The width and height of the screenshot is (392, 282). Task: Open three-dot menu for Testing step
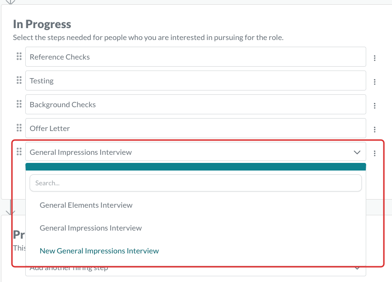[x=374, y=82]
